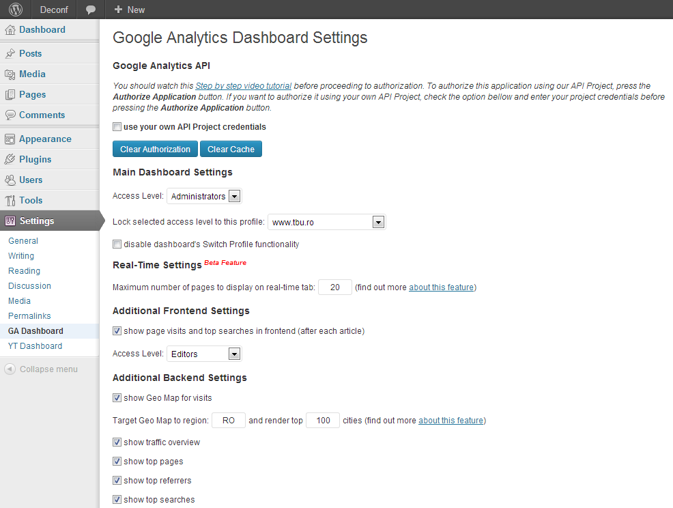Toggle show Geo Map for visits
673x508 pixels.
pyautogui.click(x=117, y=398)
